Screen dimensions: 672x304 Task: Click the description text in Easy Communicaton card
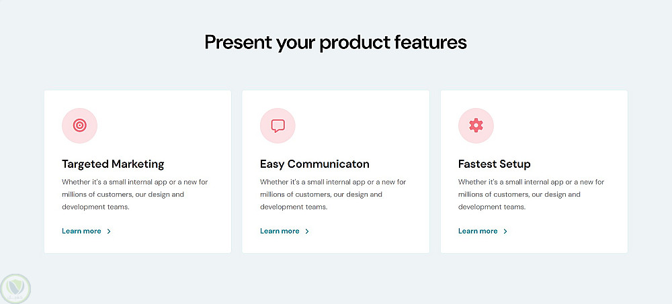tap(333, 195)
